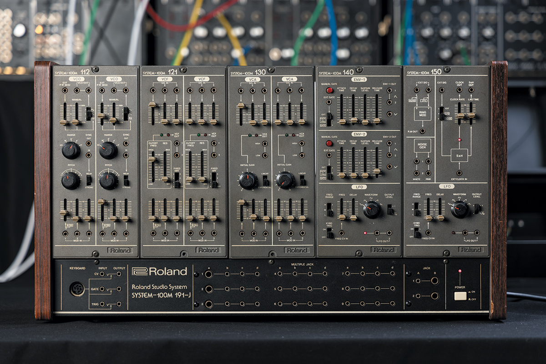This screenshot has height=364, width=546.
Task: Click the ENV-2 inverted output jack
Action: 389,167
